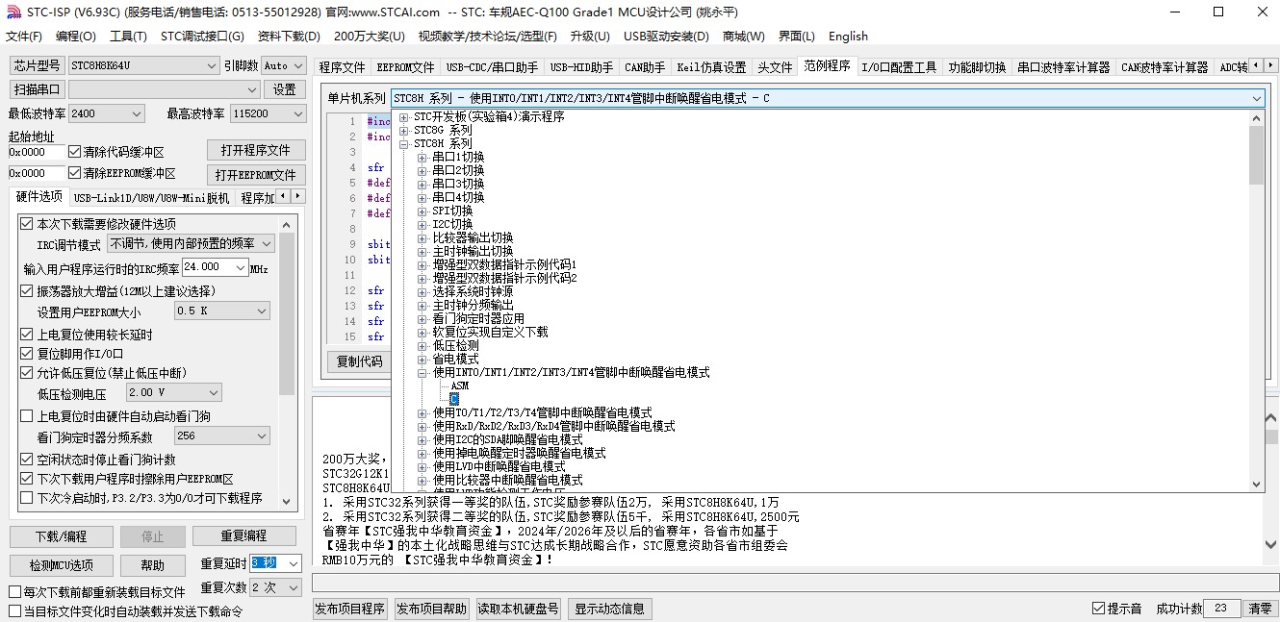
Task: Toggle 清除EEPROM缓冲区 checkbox
Action: 75,173
